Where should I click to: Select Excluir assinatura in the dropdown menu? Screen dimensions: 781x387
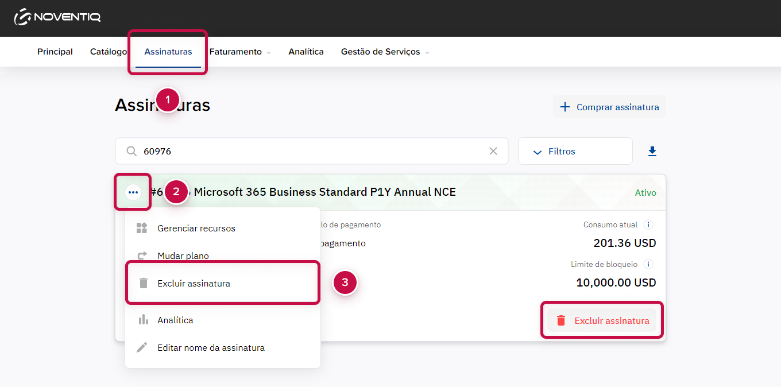click(x=194, y=283)
